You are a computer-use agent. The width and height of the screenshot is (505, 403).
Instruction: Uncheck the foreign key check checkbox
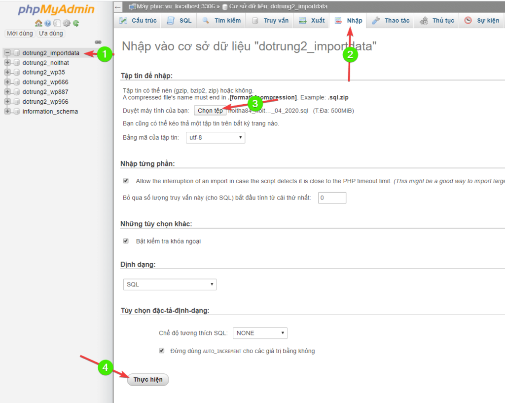[126, 241]
